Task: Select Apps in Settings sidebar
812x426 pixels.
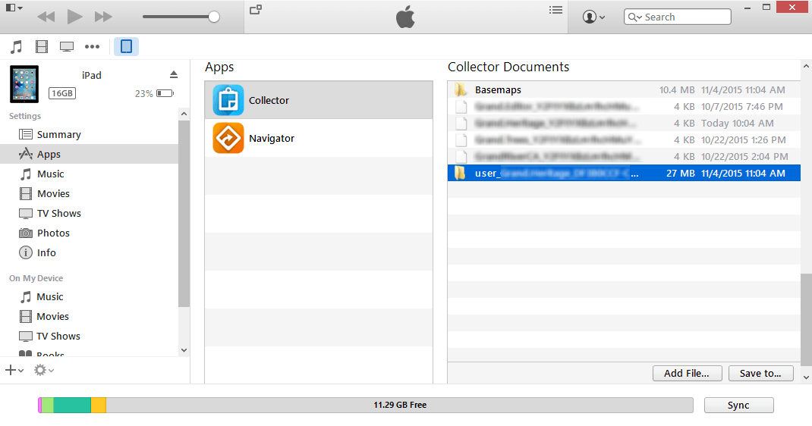Action: point(89,154)
